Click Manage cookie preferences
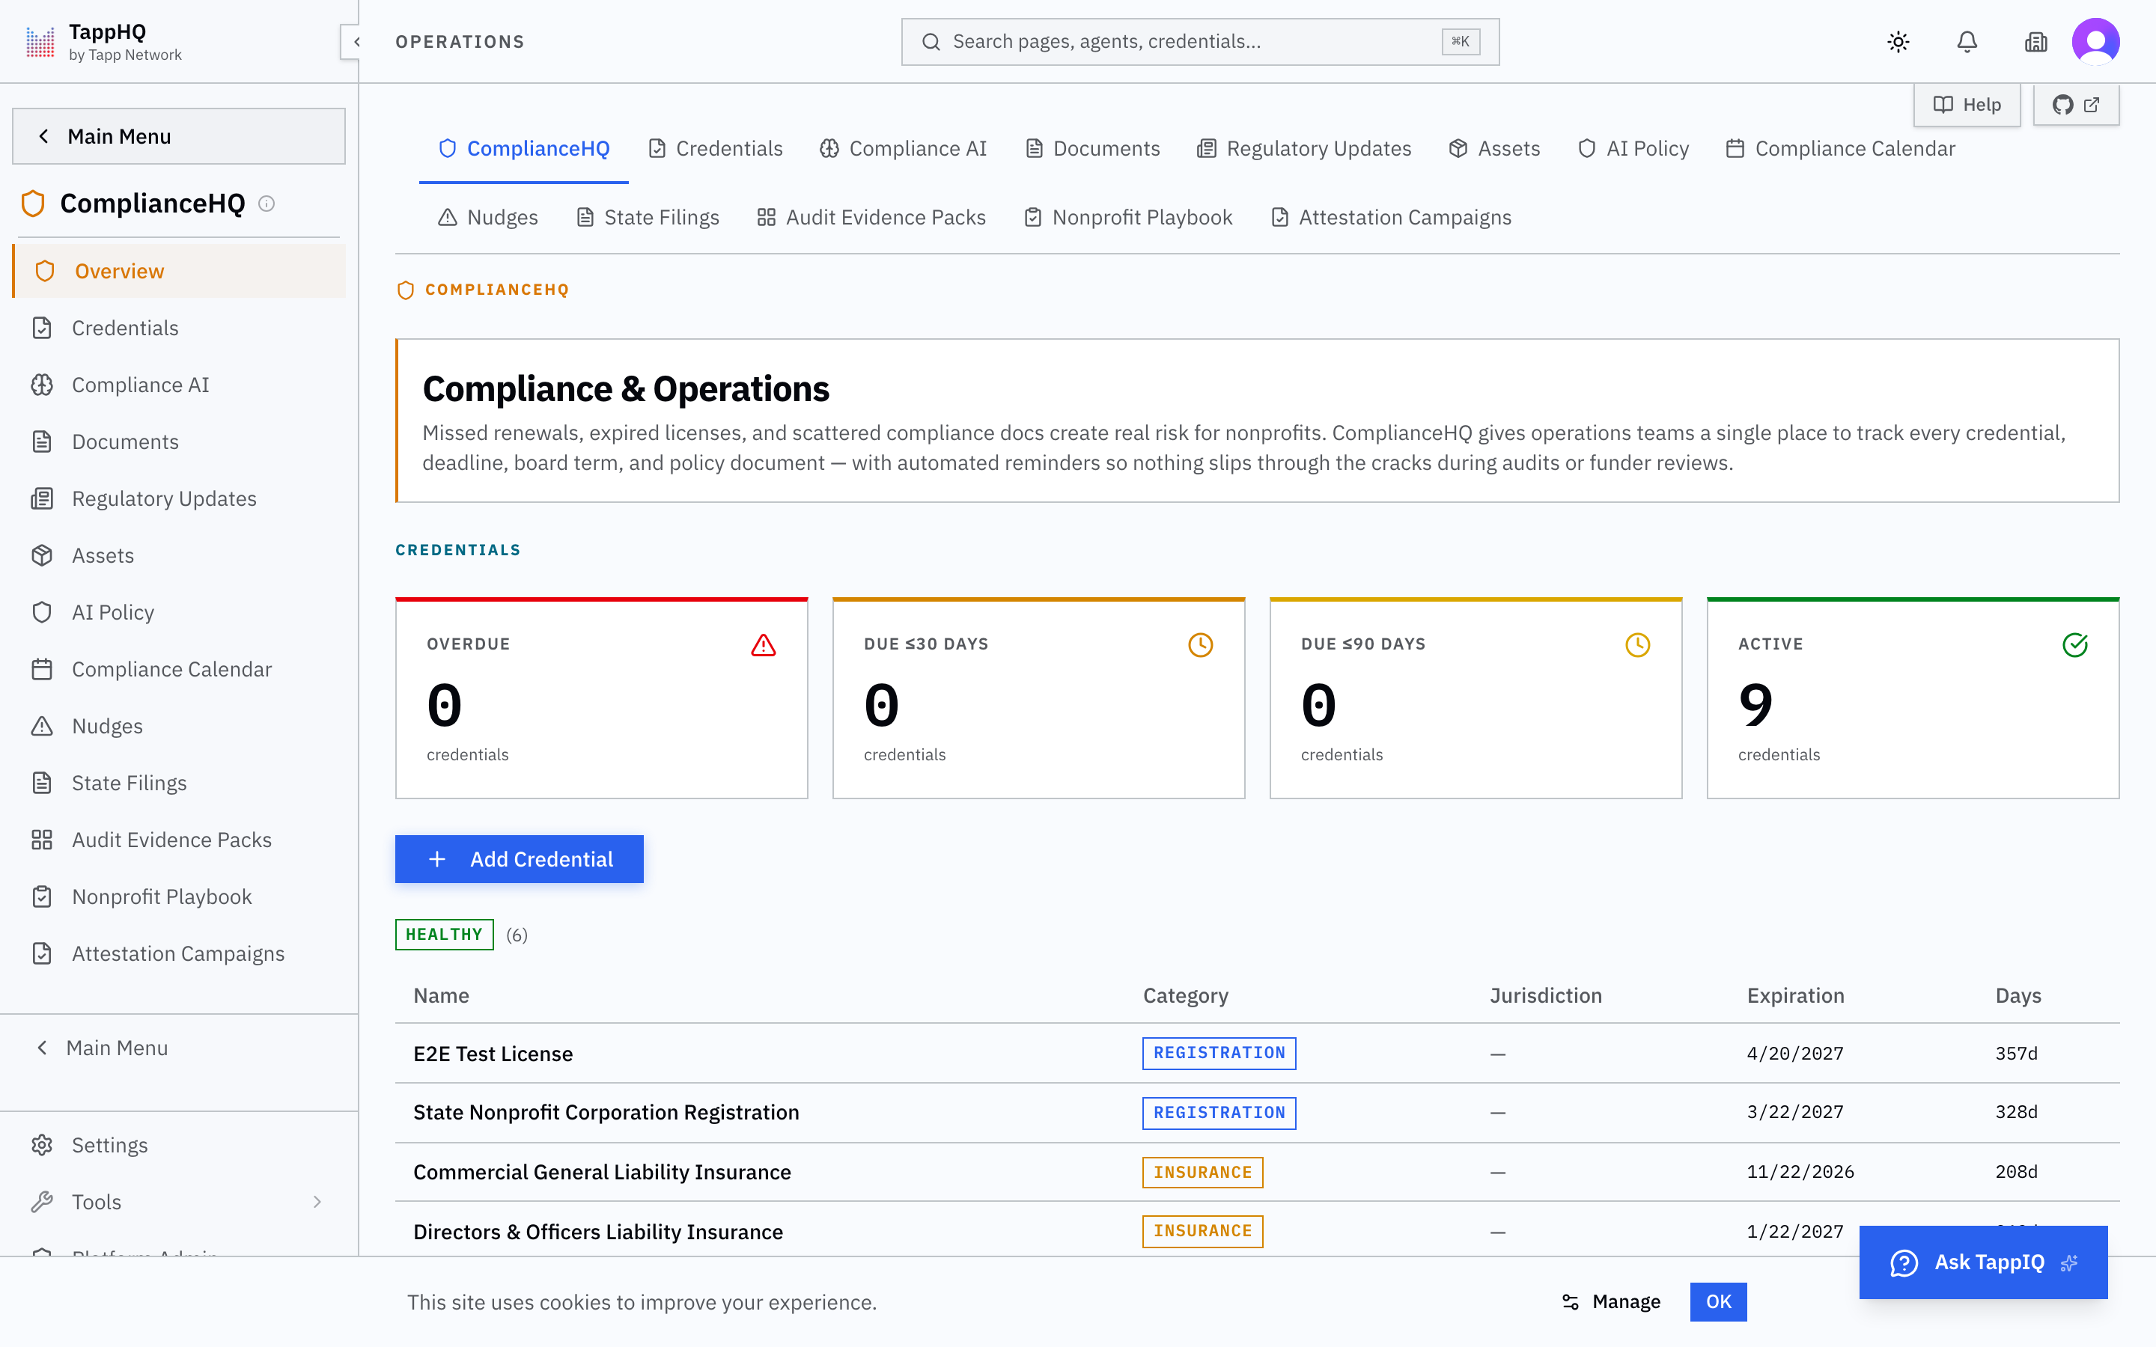 (1611, 1301)
